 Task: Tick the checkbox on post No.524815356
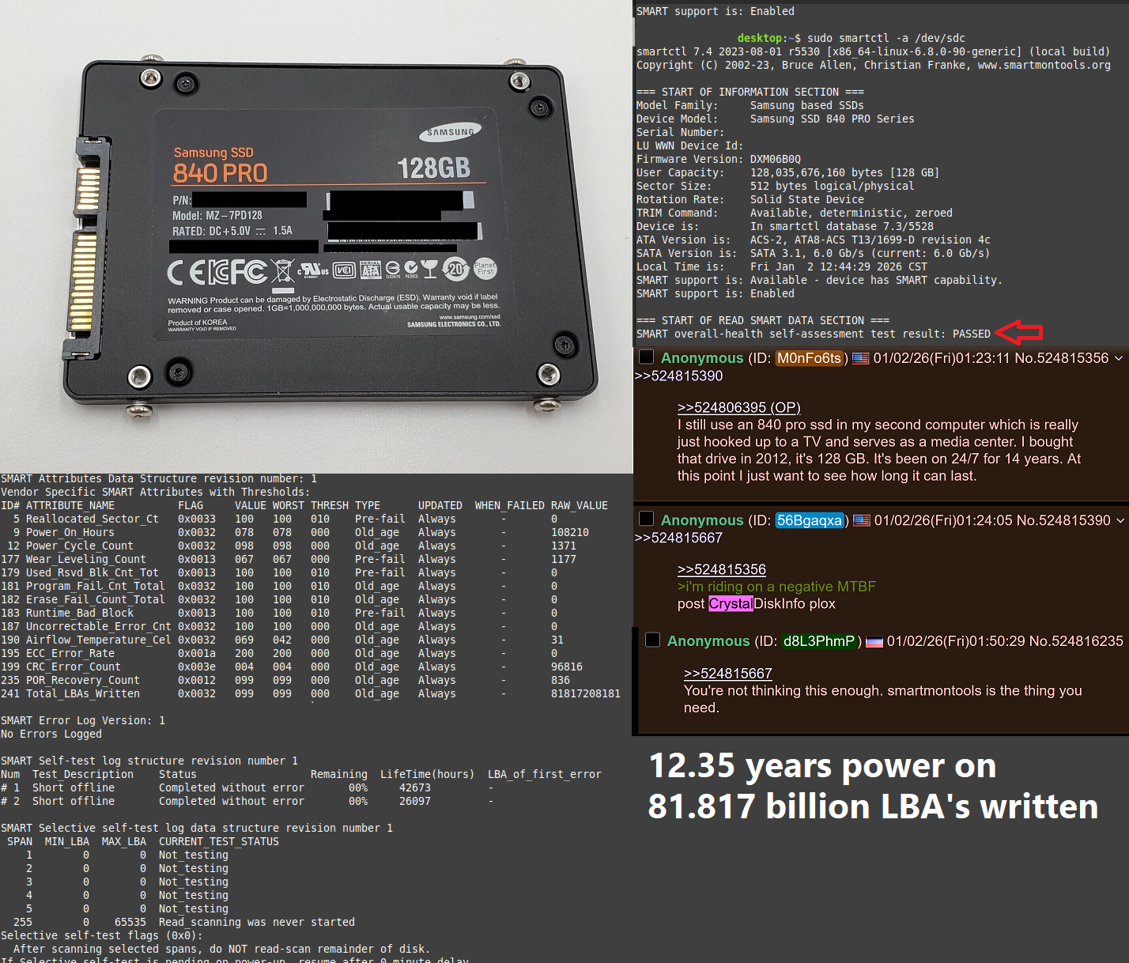[x=646, y=357]
